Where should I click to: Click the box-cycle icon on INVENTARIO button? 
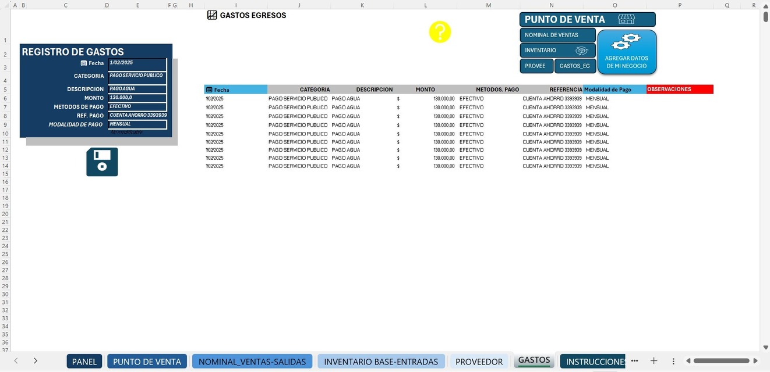point(581,51)
